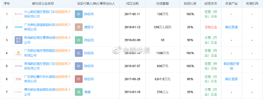Select the amount 6247.5万元
The width and height of the screenshot is (263, 100).
(x=163, y=79)
